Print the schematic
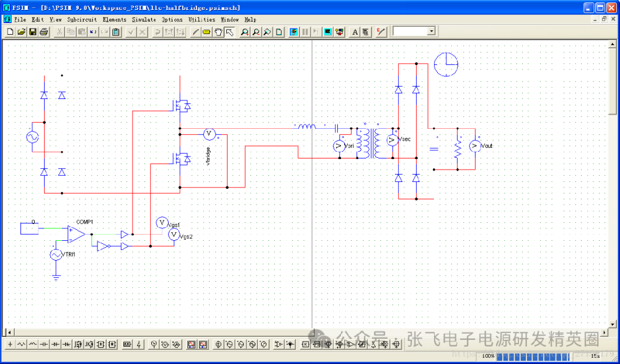This screenshot has height=364, width=620. pos(44,32)
